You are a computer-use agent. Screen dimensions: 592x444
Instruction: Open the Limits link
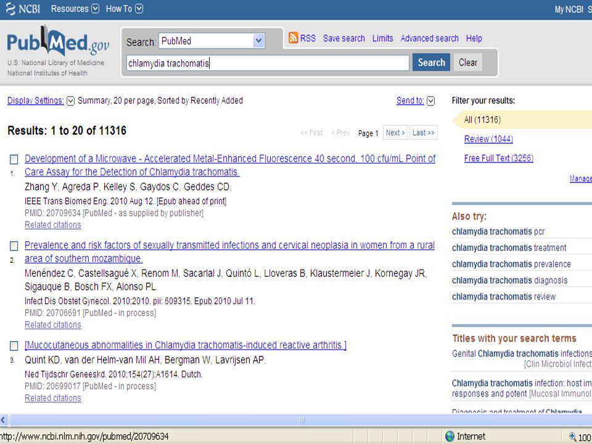[382, 38]
